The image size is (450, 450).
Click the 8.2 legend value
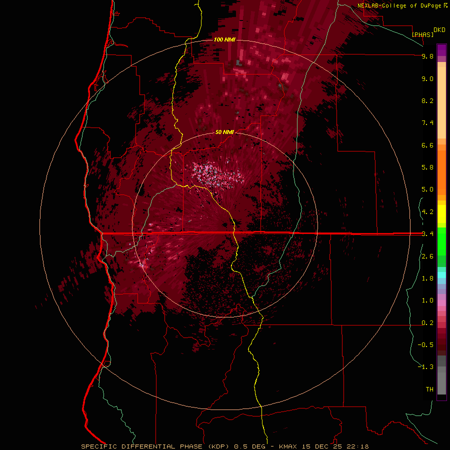click(x=427, y=100)
